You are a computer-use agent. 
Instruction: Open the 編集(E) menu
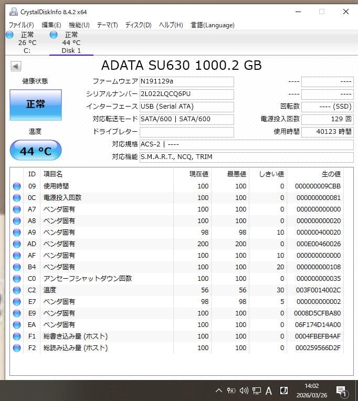pos(51,25)
